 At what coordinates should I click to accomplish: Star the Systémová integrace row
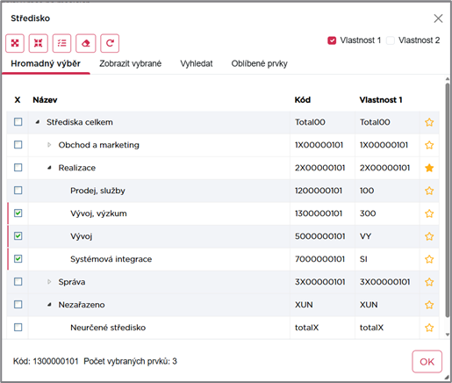429,259
